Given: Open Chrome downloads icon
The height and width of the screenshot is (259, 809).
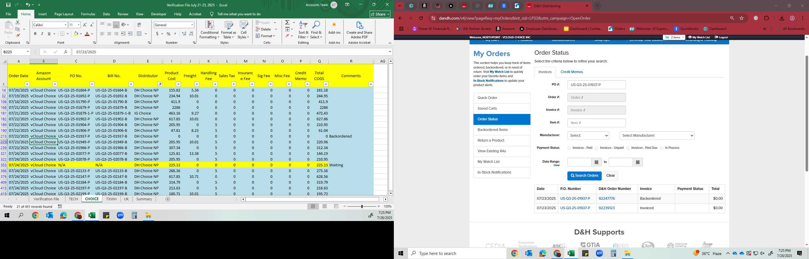Looking at the screenshot, I should click(x=782, y=18).
